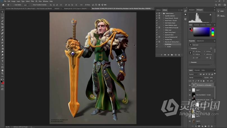Collapse the Default Actions set arrow
The width and height of the screenshot is (227, 128).
[x=162, y=14]
